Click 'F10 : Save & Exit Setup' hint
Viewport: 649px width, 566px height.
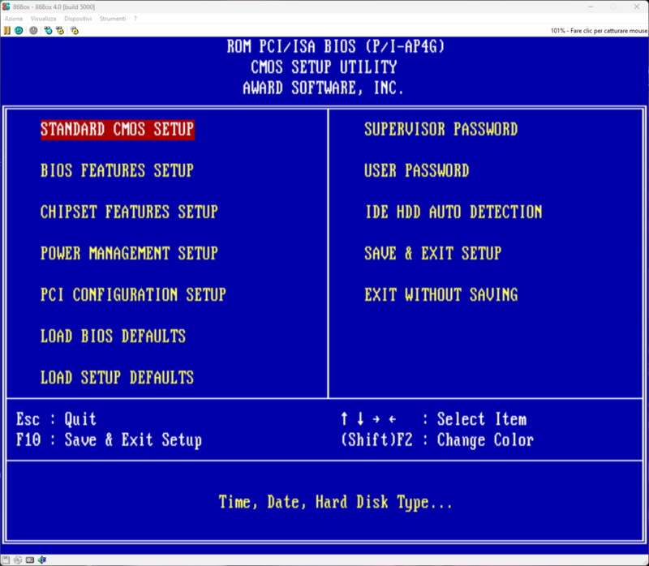[x=109, y=440]
